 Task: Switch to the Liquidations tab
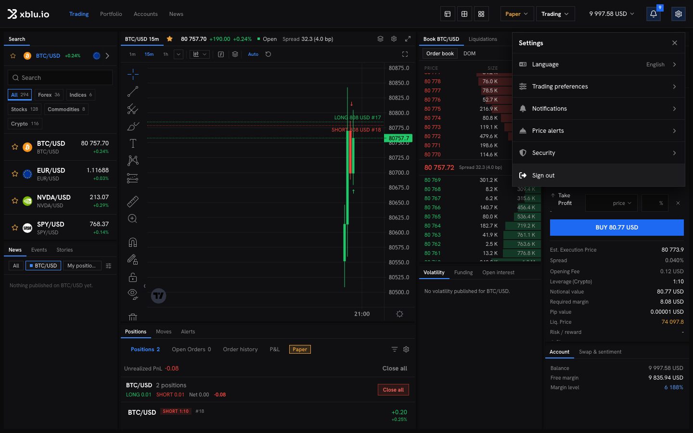[483, 39]
